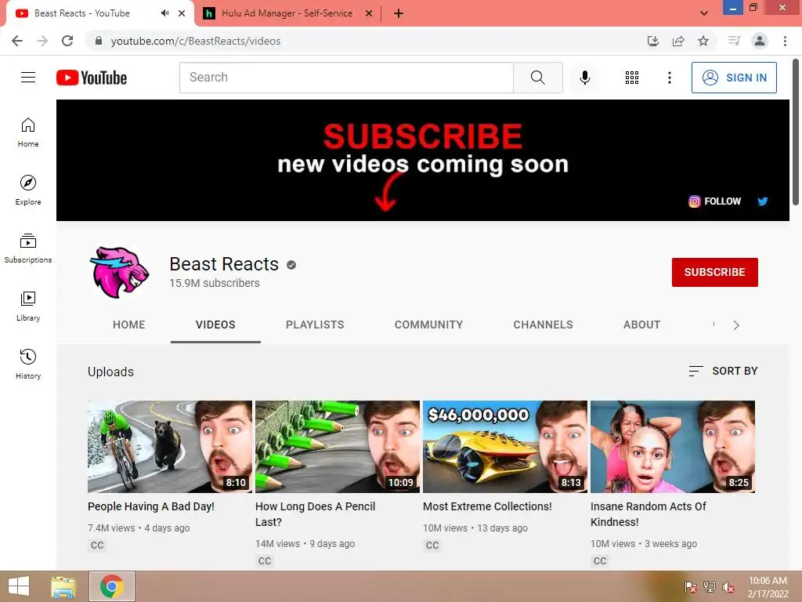The height and width of the screenshot is (602, 802).
Task: Click the page vertical scrollbar
Action: click(796, 133)
